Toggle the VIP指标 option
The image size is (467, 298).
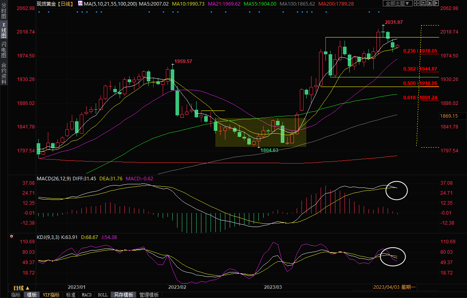point(51,295)
